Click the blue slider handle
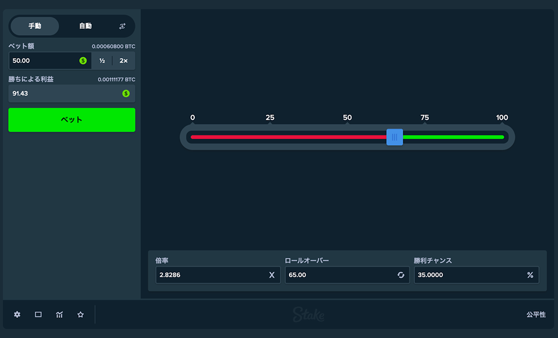 [395, 137]
